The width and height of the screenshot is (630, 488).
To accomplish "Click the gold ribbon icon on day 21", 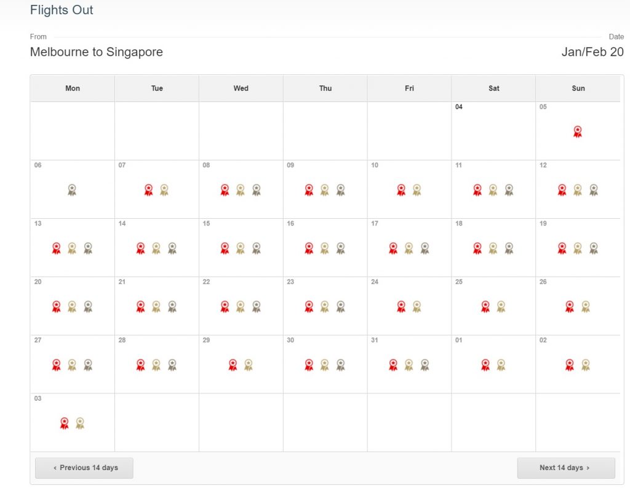I will tap(156, 307).
